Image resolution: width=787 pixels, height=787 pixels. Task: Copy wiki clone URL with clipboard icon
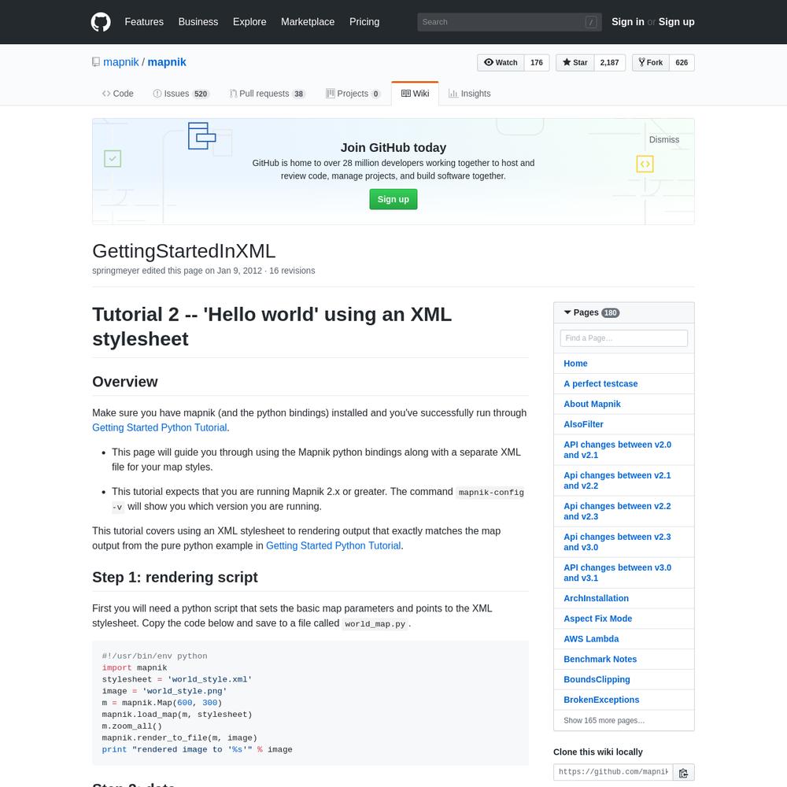point(683,773)
